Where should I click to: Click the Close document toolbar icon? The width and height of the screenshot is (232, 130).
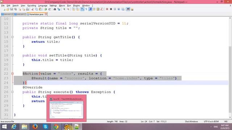click(x=20, y=9)
